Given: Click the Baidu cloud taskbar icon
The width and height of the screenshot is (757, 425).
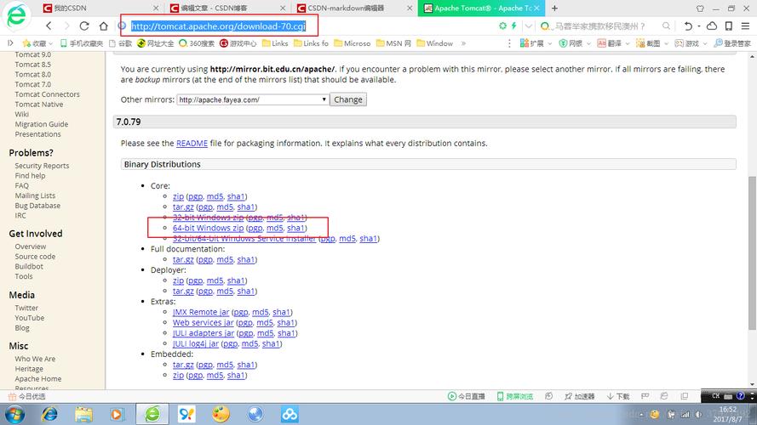Looking at the screenshot, I should click(x=290, y=414).
